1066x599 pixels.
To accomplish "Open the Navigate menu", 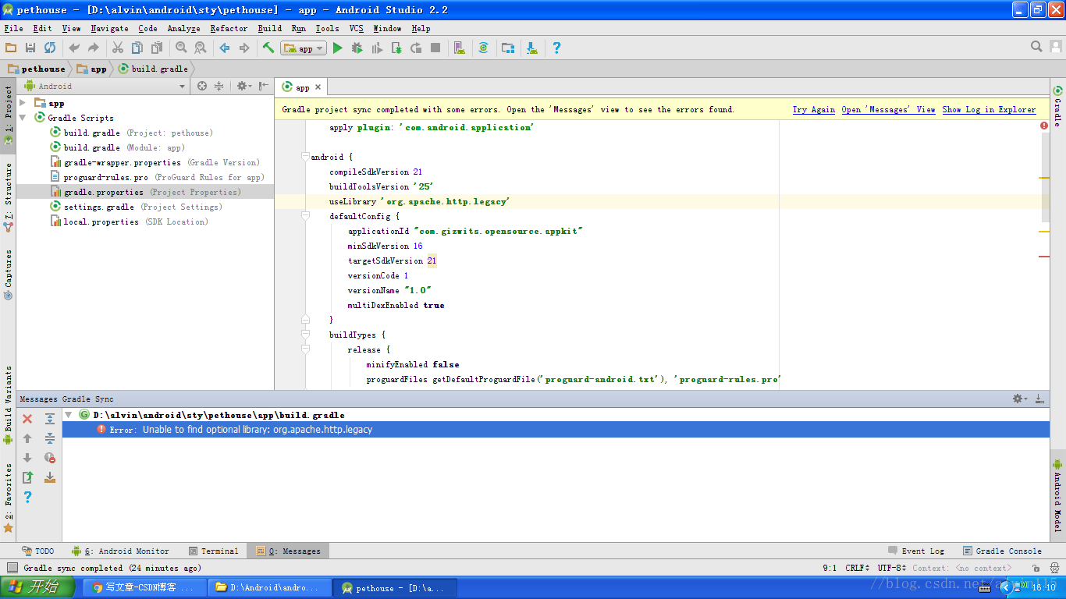I will (109, 28).
